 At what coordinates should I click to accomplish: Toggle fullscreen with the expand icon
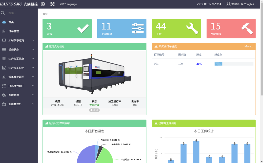[x=52, y=4]
